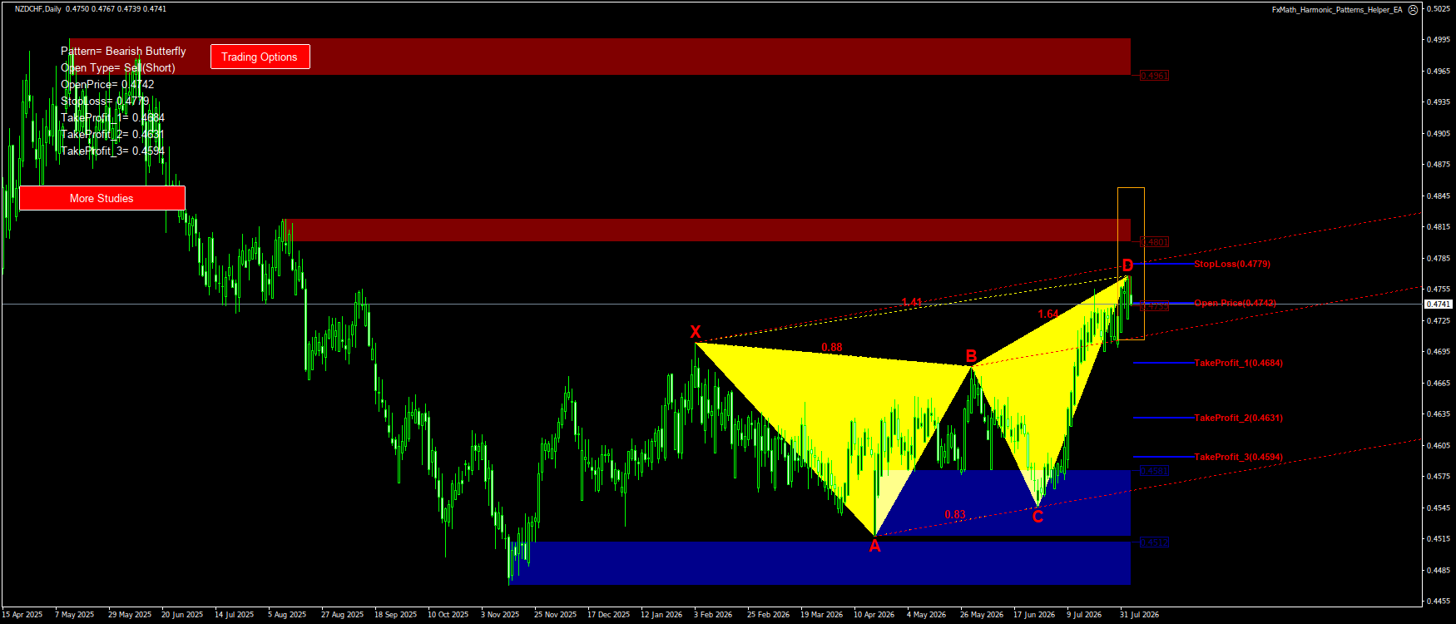
Task: Click the 0.88 XB ratio label
Action: 831,347
